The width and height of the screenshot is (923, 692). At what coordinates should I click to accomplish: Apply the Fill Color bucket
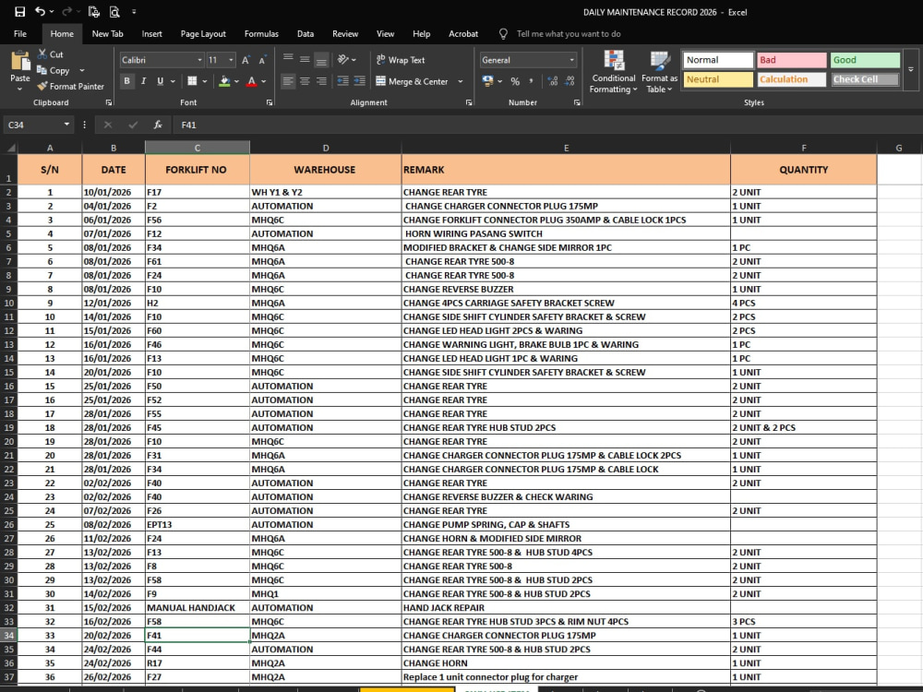[224, 81]
